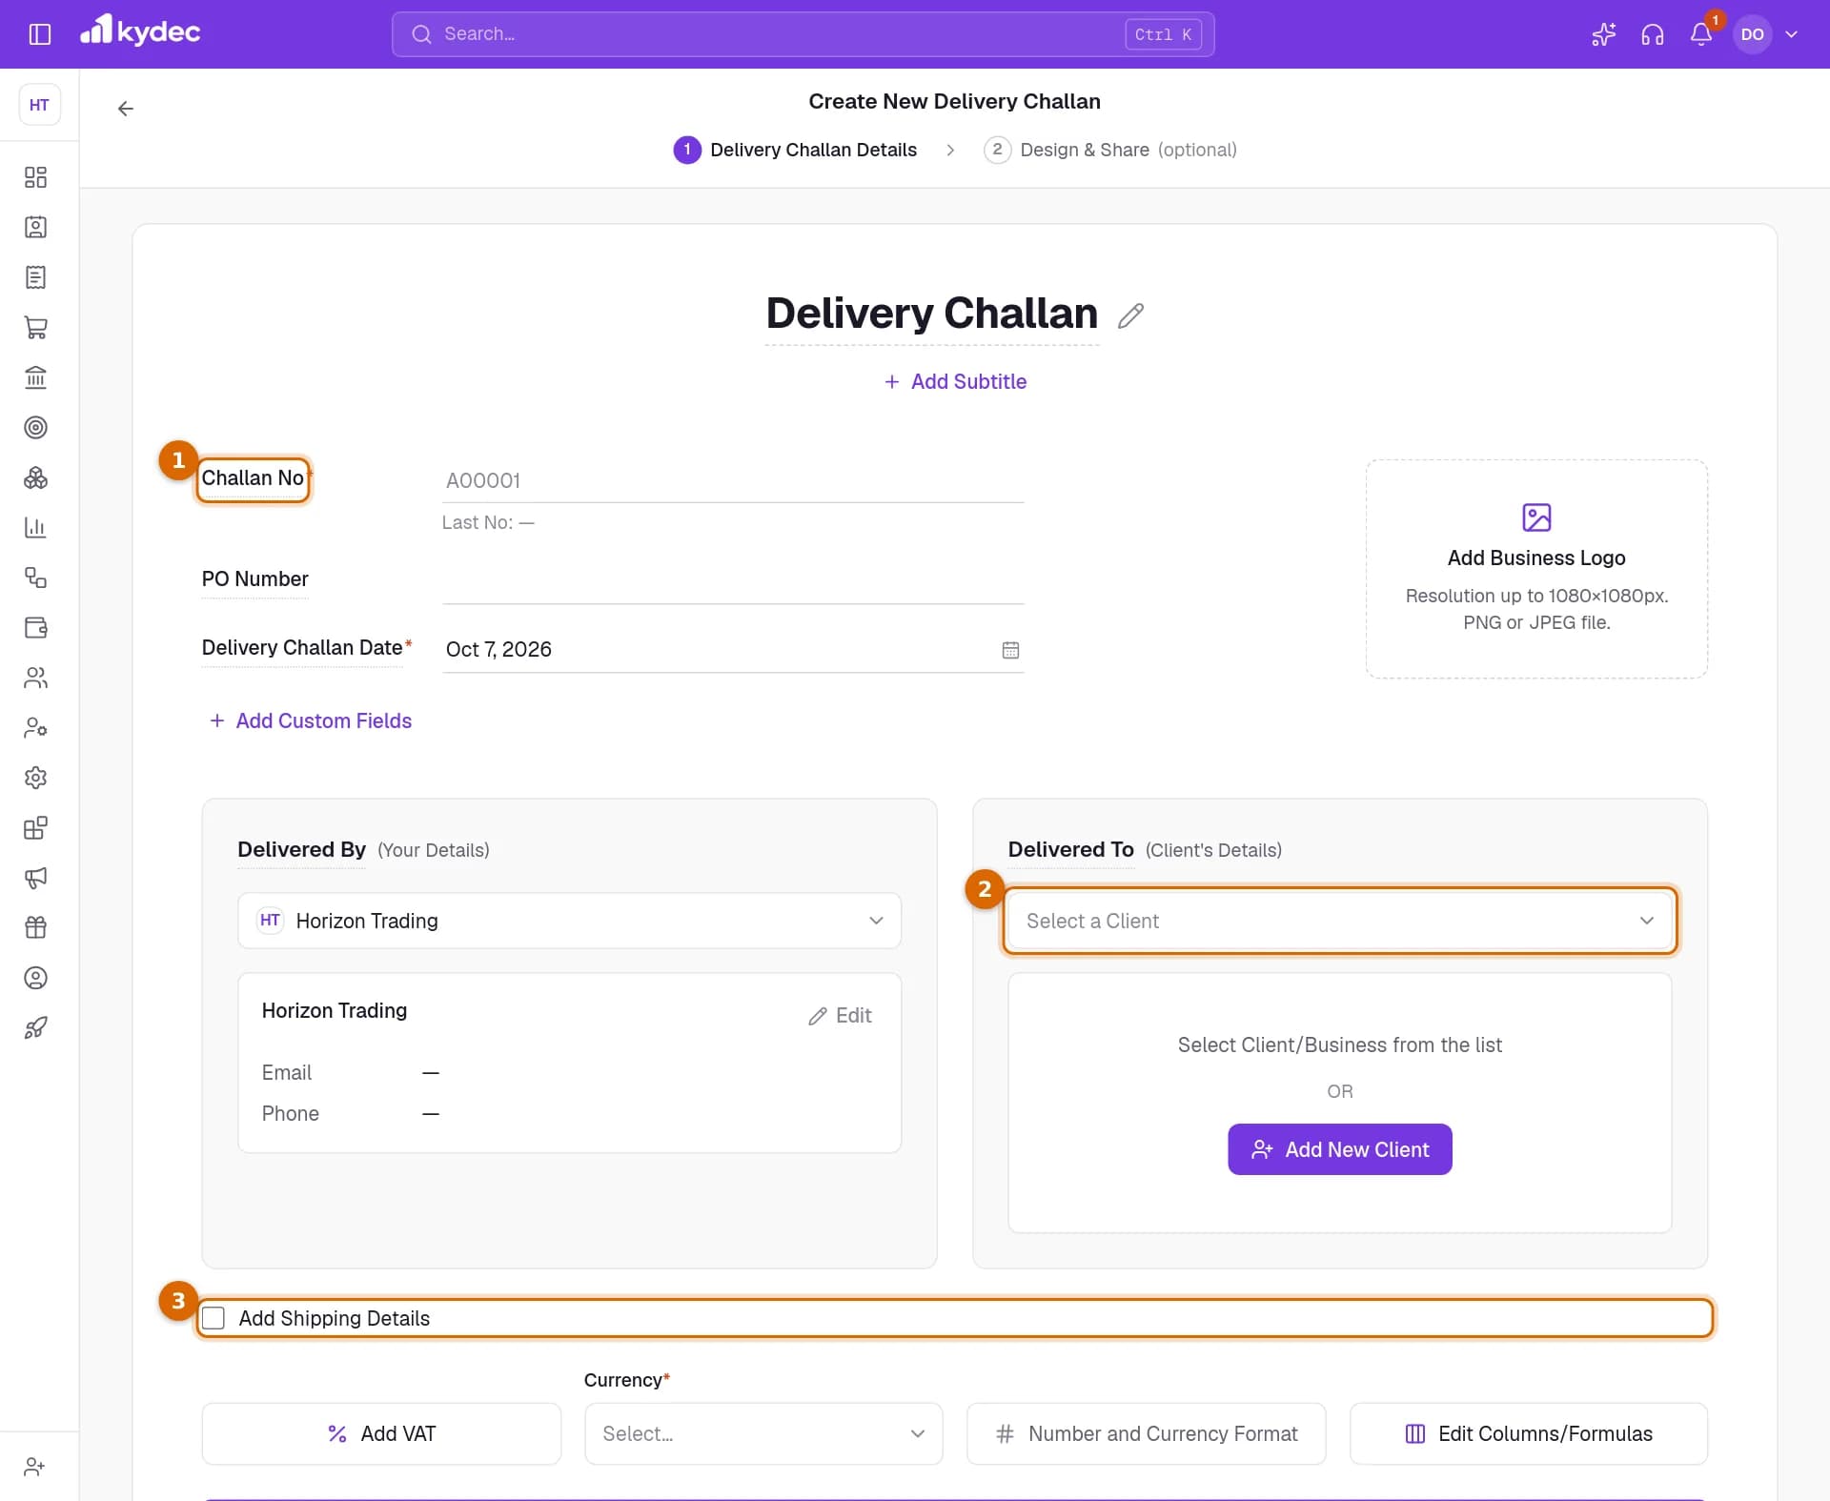Open the shopping cart sidebar icon

[x=35, y=327]
